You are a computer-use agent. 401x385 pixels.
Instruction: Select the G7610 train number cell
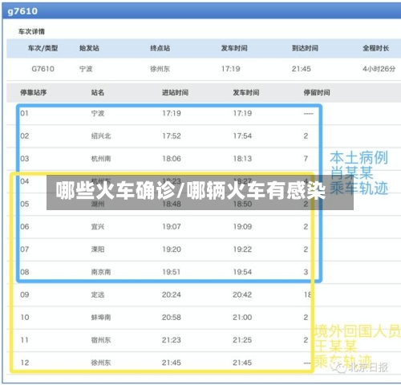tap(43, 69)
